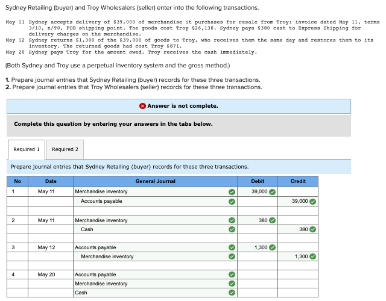Select entry 3 Merchandise inventory account cell
386x301 pixels.
[155, 256]
